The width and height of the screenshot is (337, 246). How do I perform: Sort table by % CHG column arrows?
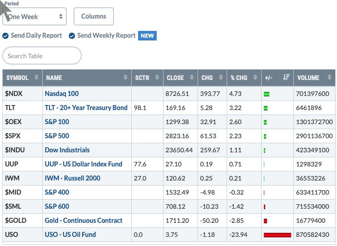(x=255, y=77)
